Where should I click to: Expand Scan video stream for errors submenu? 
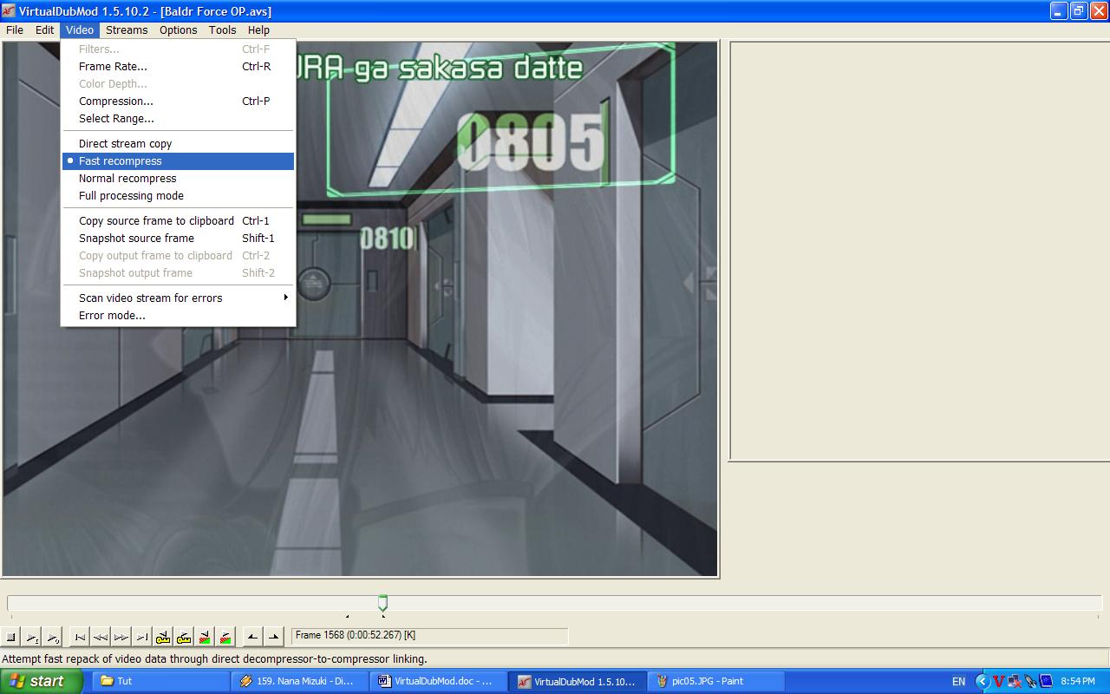pyautogui.click(x=179, y=298)
